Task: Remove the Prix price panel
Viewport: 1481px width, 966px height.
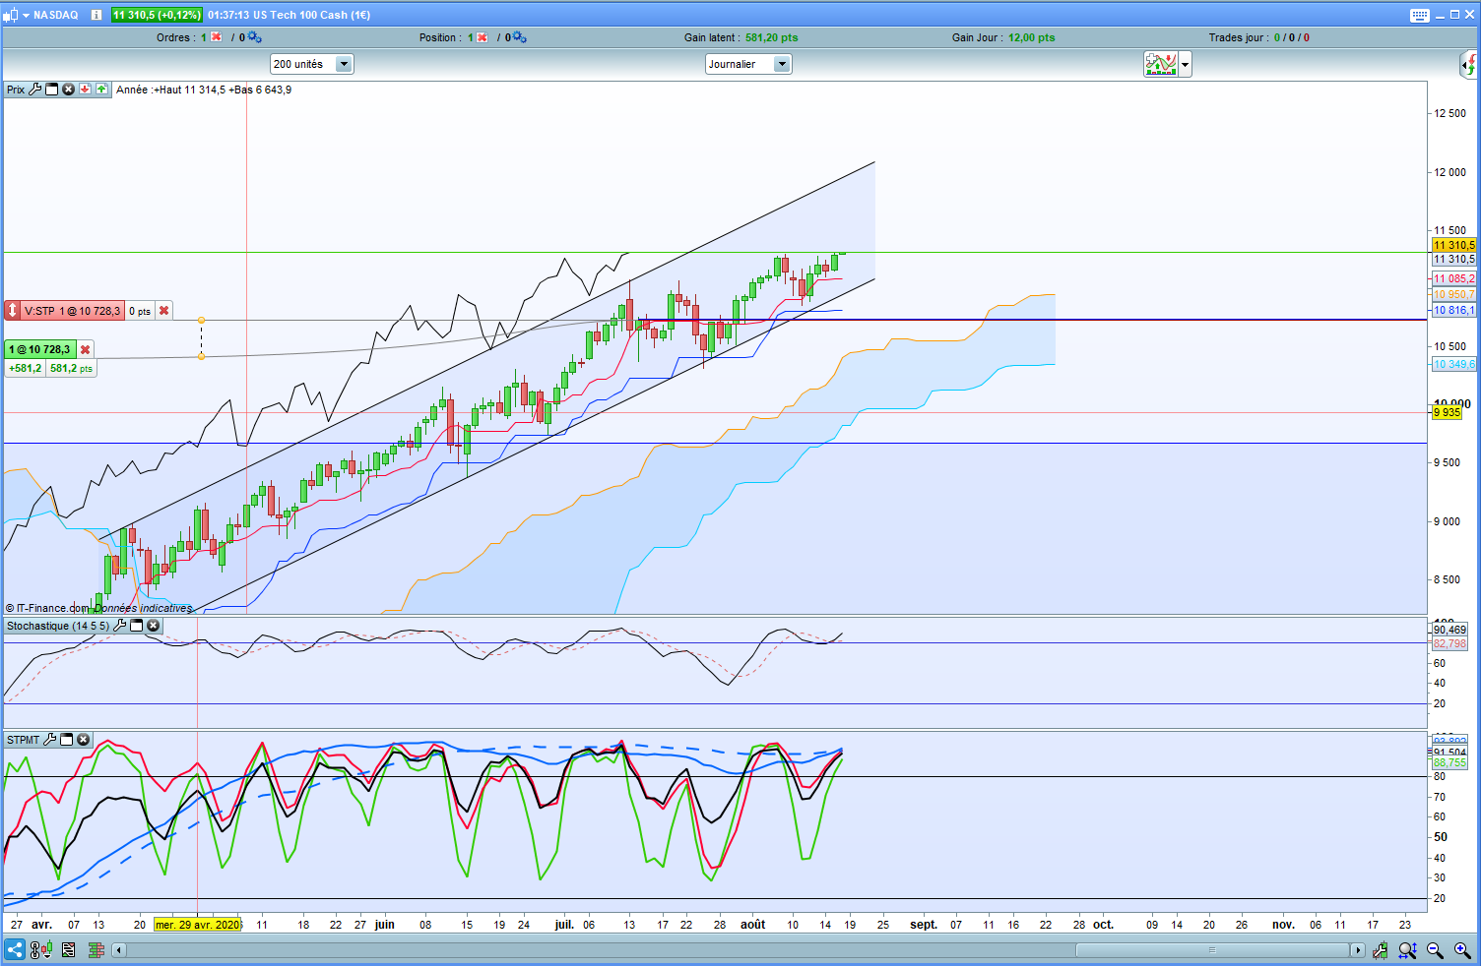Action: pos(69,90)
